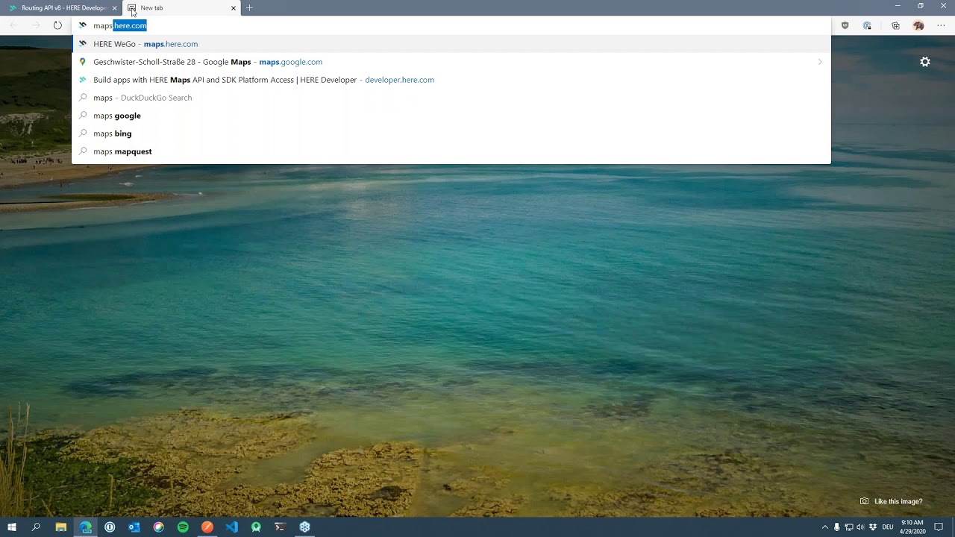Open the taskbar clock showing 9:10 AM
Viewport: 955px width, 537px height.
point(912,527)
